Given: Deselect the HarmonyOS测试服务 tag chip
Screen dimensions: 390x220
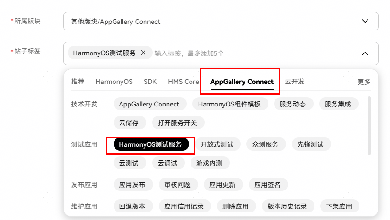Looking at the screenshot, I should [x=151, y=144].
